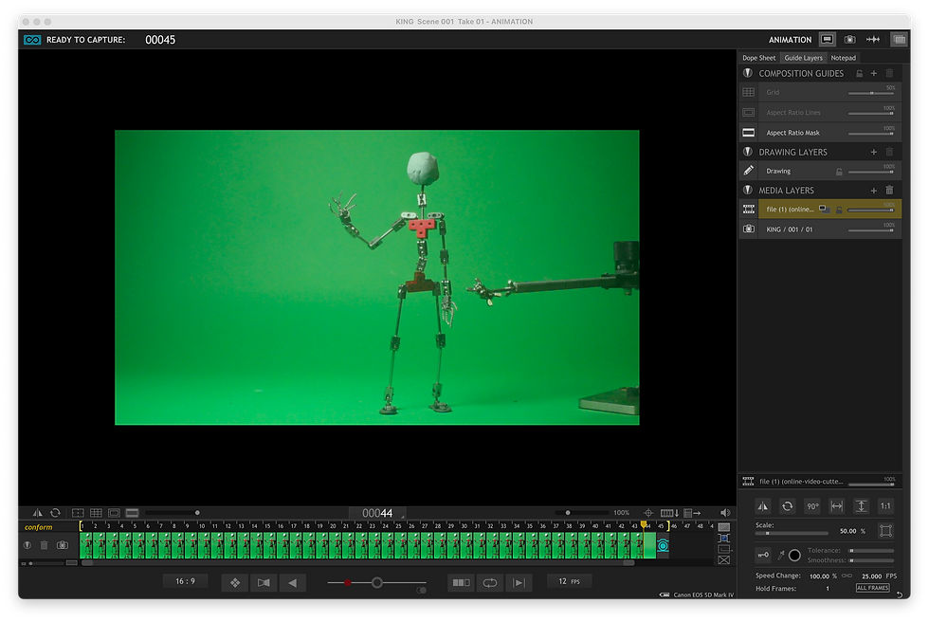Flip the view horizontally in the viewer toolbar
Image resolution: width=929 pixels, height=622 pixels.
tap(37, 513)
